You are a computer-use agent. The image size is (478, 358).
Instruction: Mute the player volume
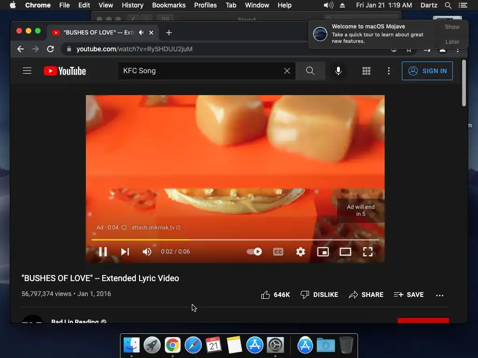click(147, 252)
